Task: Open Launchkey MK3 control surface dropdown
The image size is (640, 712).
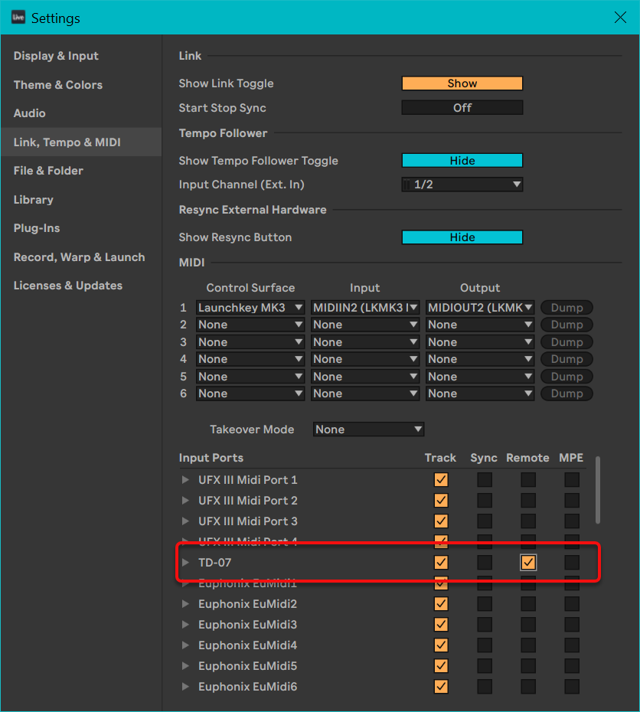Action: click(x=250, y=308)
